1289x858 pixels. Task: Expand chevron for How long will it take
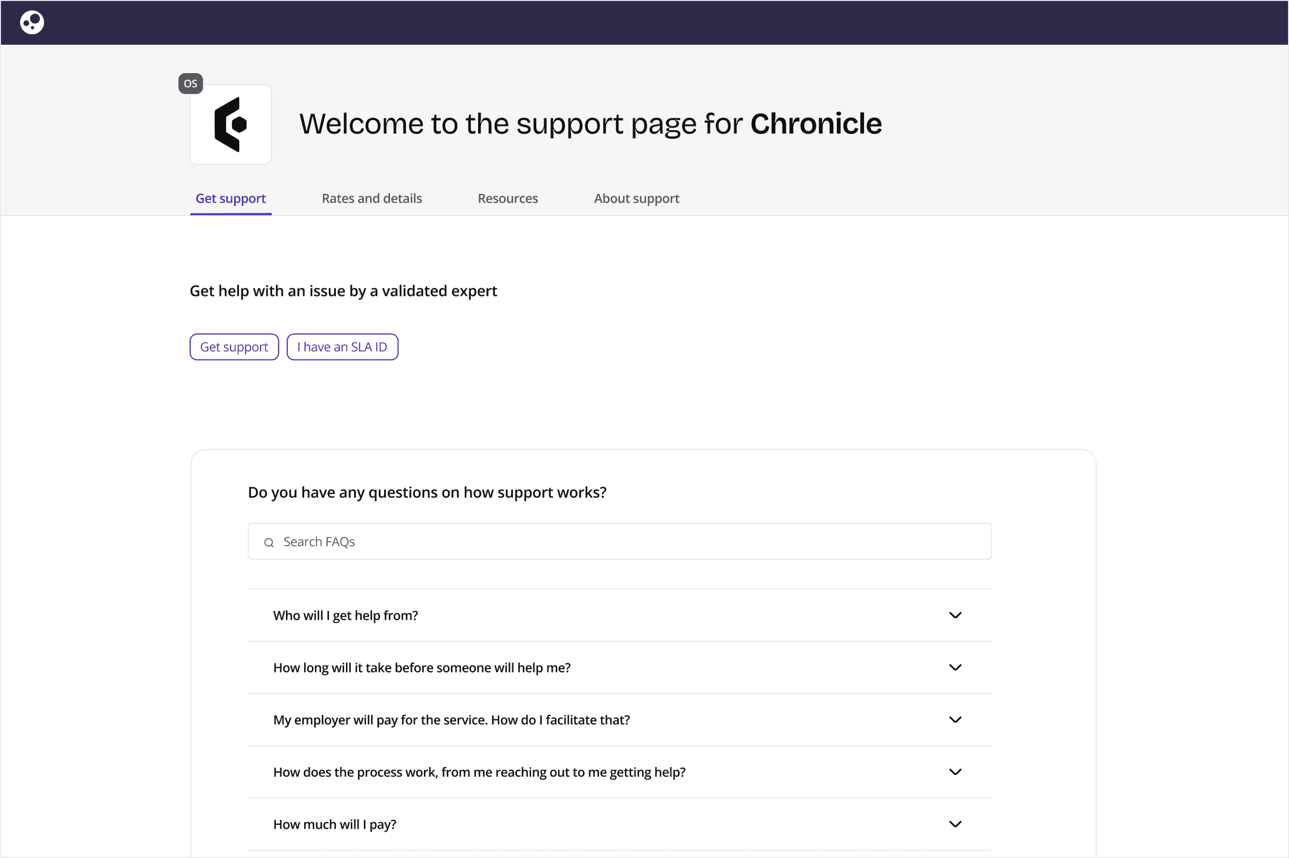pos(954,668)
